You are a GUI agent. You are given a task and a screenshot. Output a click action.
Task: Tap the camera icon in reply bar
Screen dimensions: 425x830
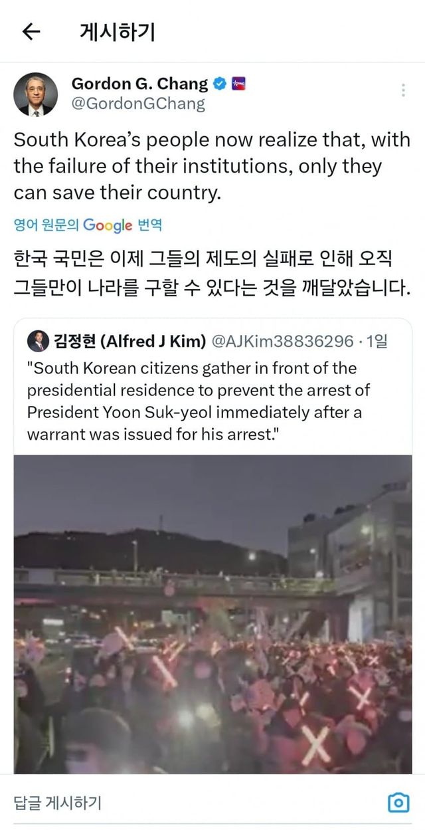(x=398, y=803)
